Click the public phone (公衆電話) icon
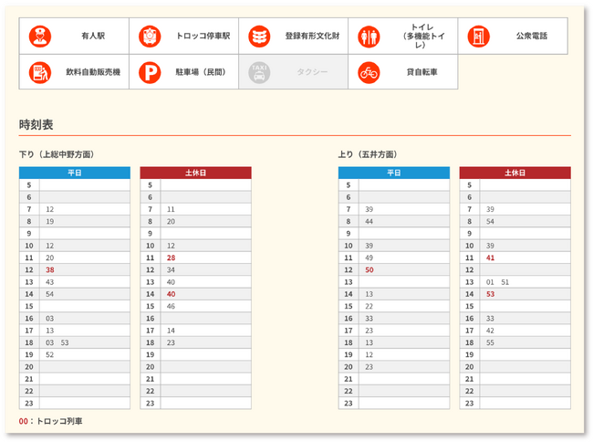This screenshot has width=593, height=442. 479,37
